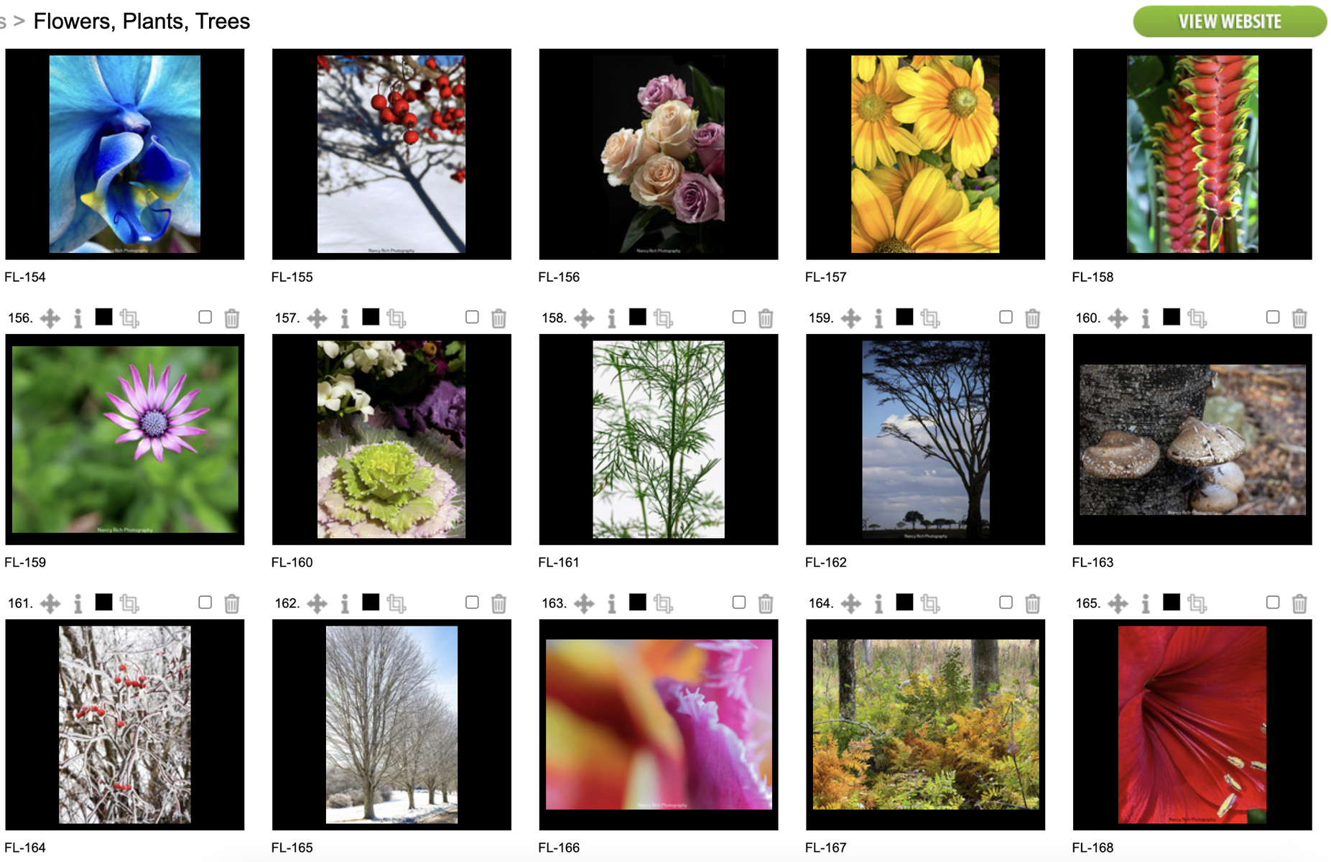Tick the selection checkbox for image 158
The height and width of the screenshot is (862, 1331).
739,317
